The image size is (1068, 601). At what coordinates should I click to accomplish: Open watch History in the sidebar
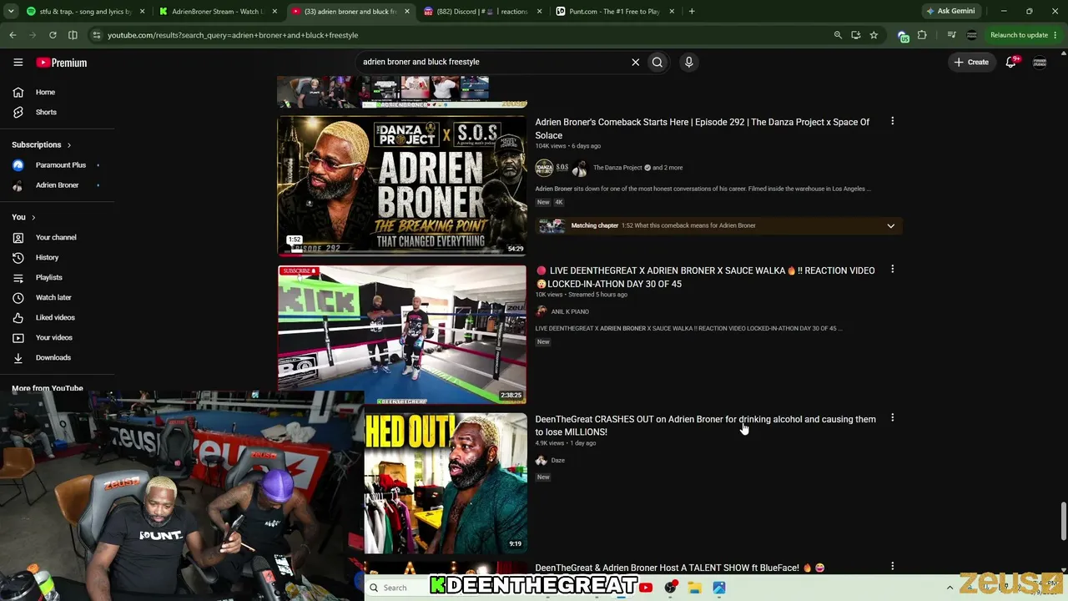tap(47, 257)
